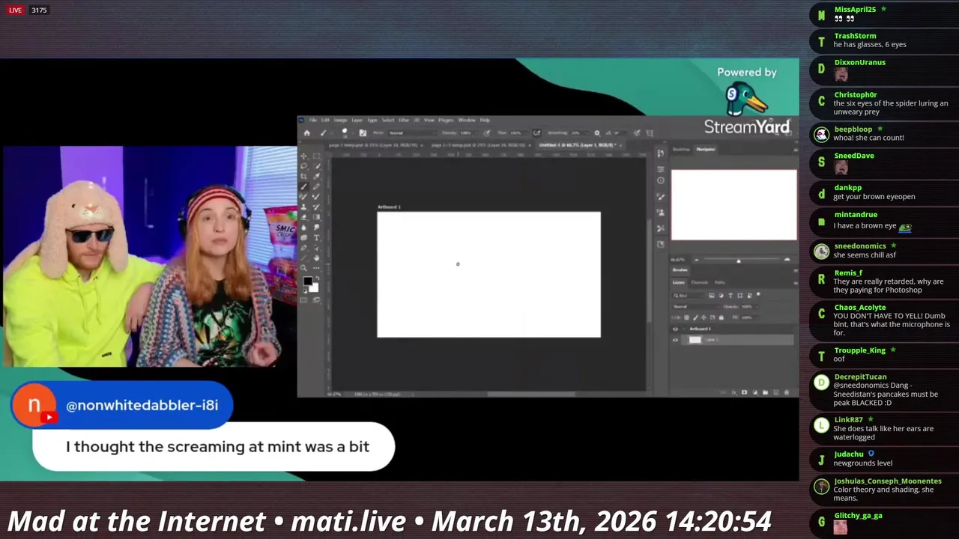
Task: Select the Rectangular Marquee tool
Action: click(x=316, y=156)
